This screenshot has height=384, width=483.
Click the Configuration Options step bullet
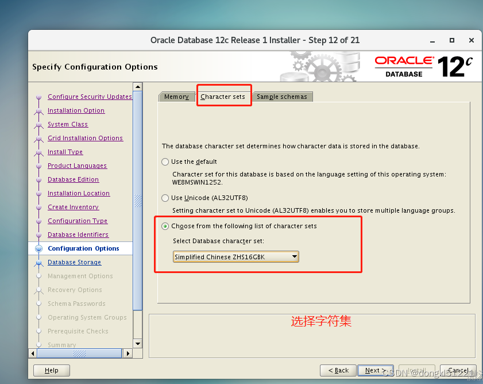click(x=38, y=248)
